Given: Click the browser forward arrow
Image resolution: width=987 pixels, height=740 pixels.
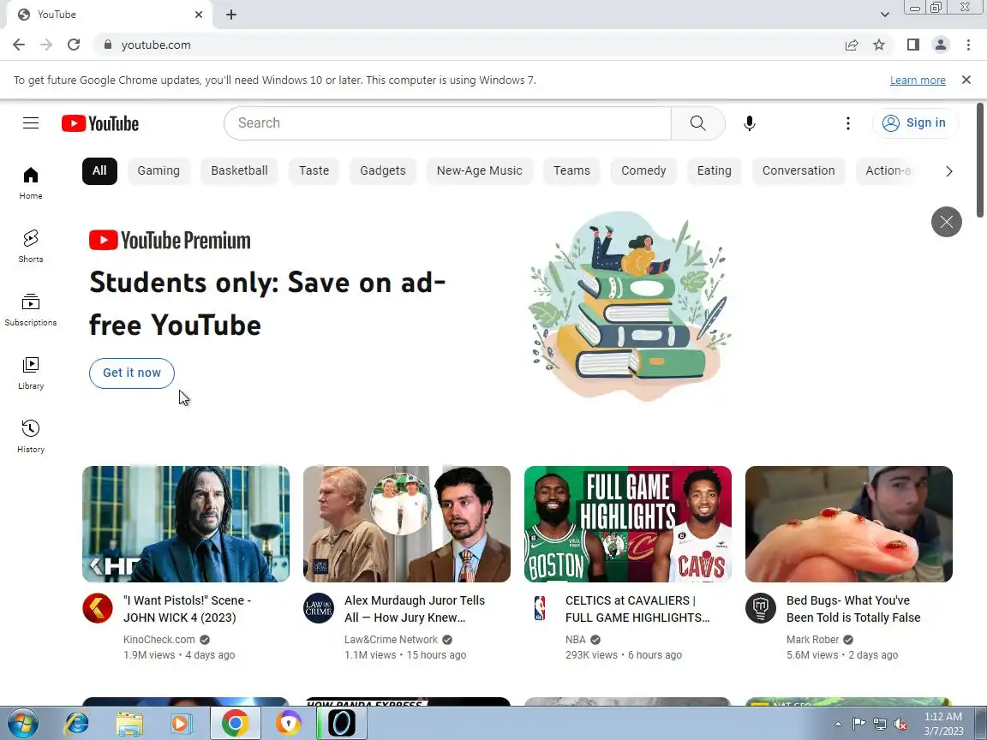Looking at the screenshot, I should tap(46, 45).
